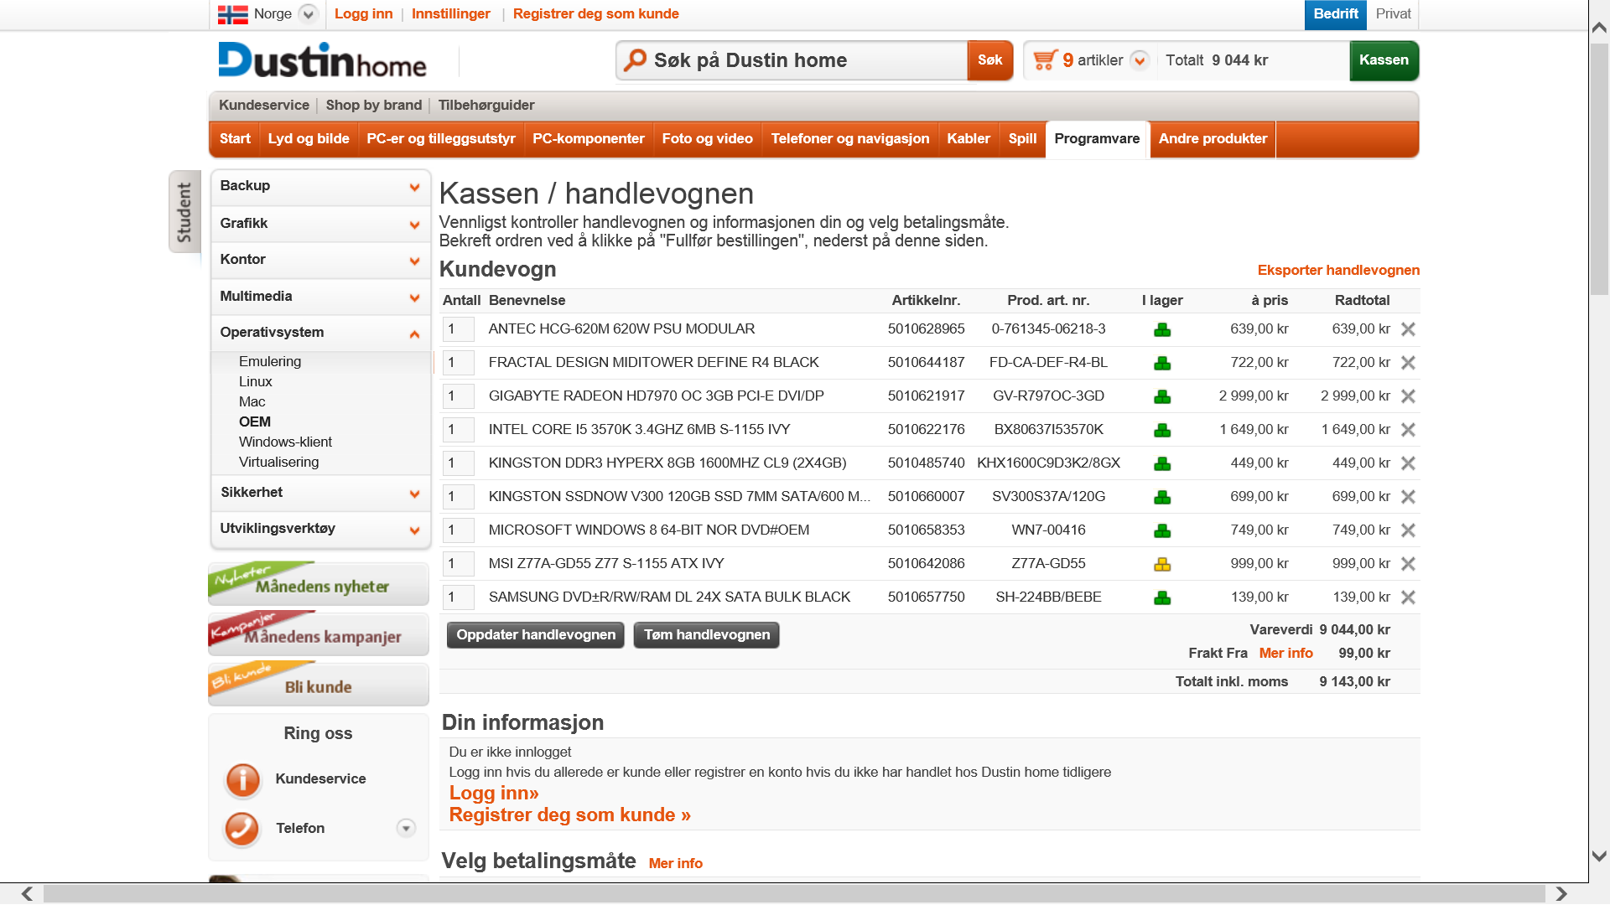Click the Telefon phone icon

[241, 829]
